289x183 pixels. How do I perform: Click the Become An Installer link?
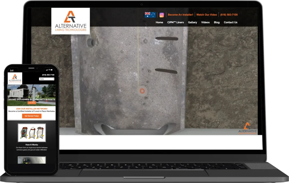tap(180, 15)
